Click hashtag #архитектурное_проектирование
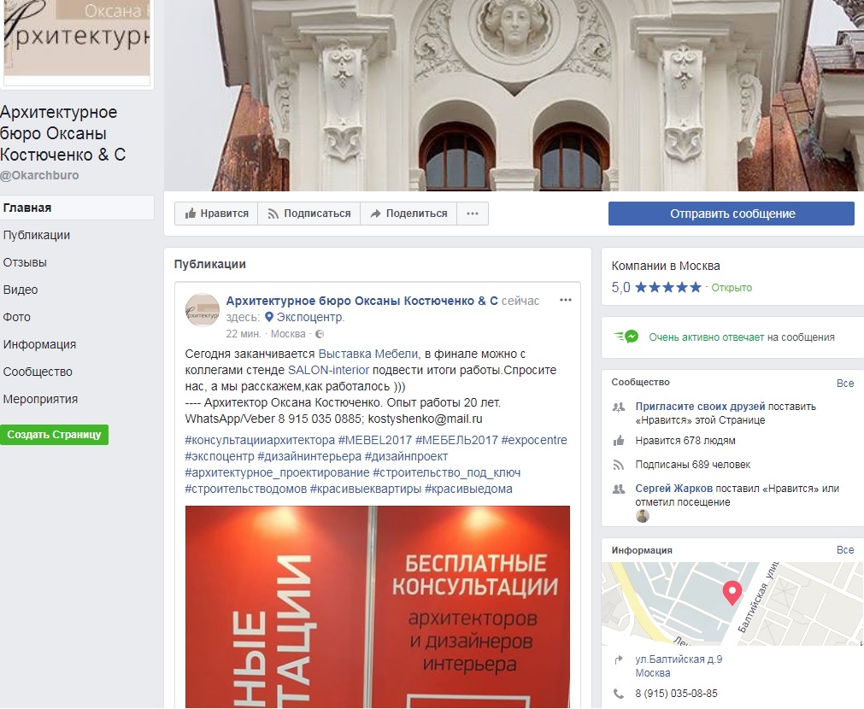This screenshot has width=864, height=709. pyautogui.click(x=277, y=472)
